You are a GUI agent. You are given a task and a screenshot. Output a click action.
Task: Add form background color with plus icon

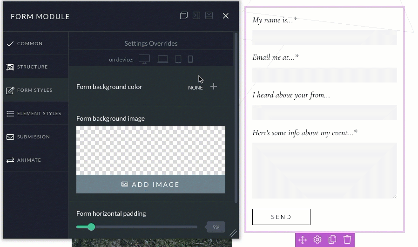tap(214, 86)
